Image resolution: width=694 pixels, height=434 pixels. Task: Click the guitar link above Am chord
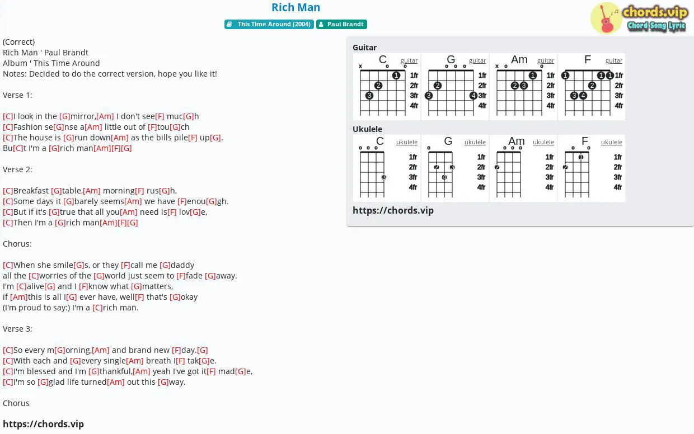pos(546,60)
